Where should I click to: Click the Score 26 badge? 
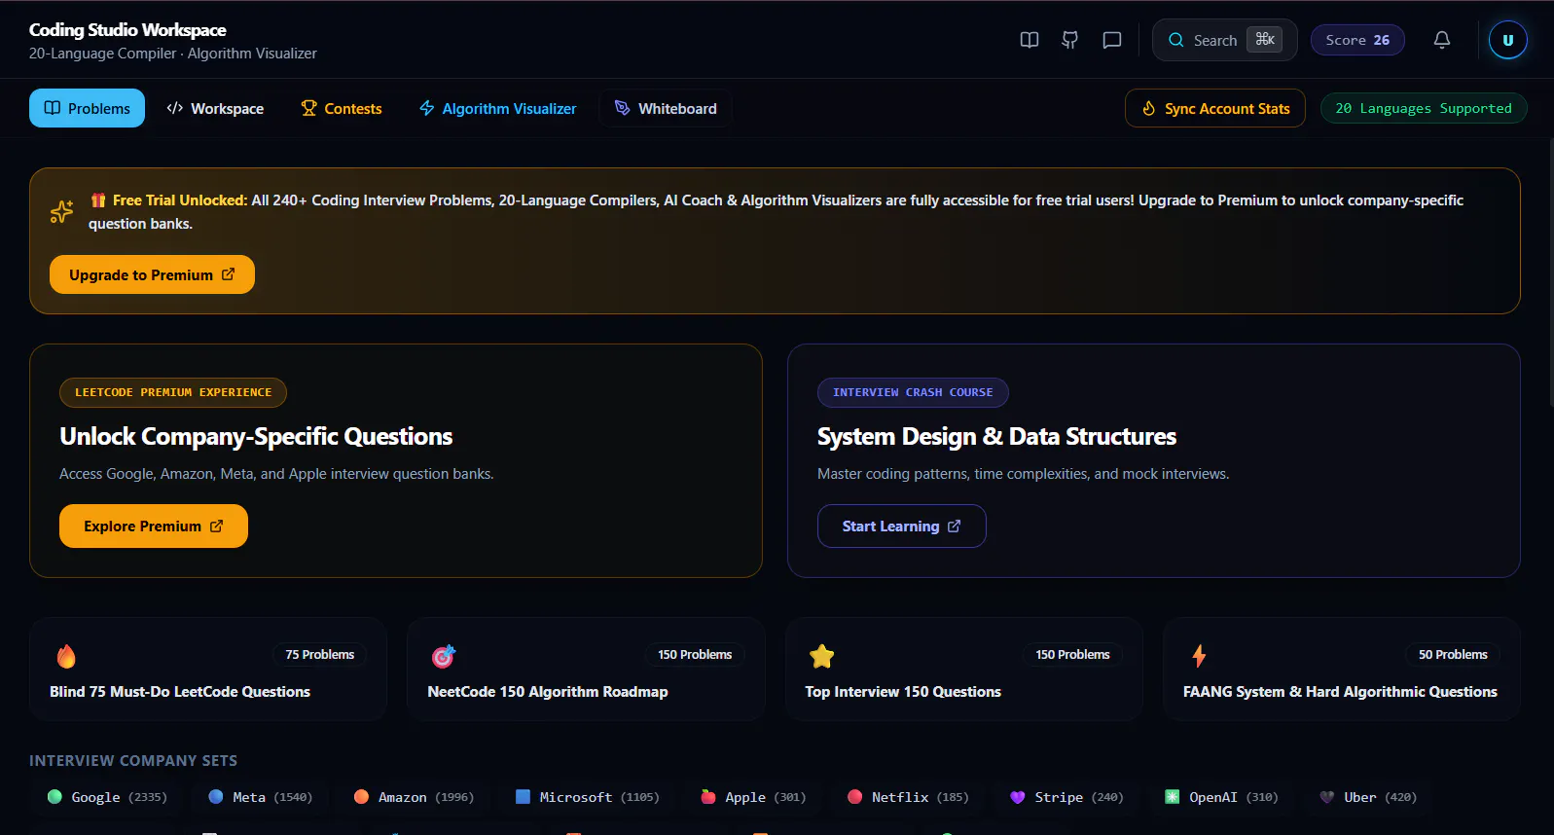(1357, 40)
